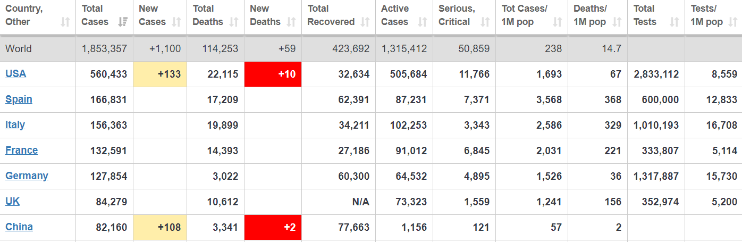Click sort arrows in Tot Cases/1M pop header
The height and width of the screenshot is (242, 742).
pos(557,22)
